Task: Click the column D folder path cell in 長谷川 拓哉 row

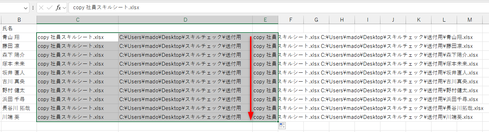Action: tap(185, 108)
